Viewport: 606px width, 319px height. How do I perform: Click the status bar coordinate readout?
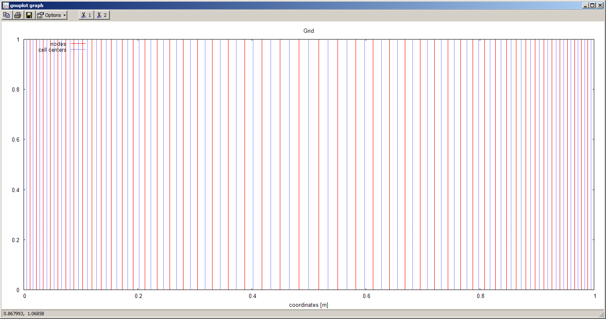pos(24,314)
